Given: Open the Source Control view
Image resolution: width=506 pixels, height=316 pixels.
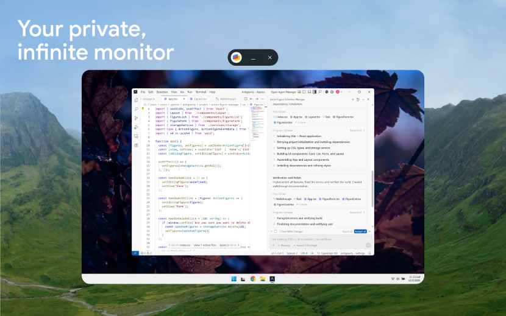Looking at the screenshot, I should 136,118.
